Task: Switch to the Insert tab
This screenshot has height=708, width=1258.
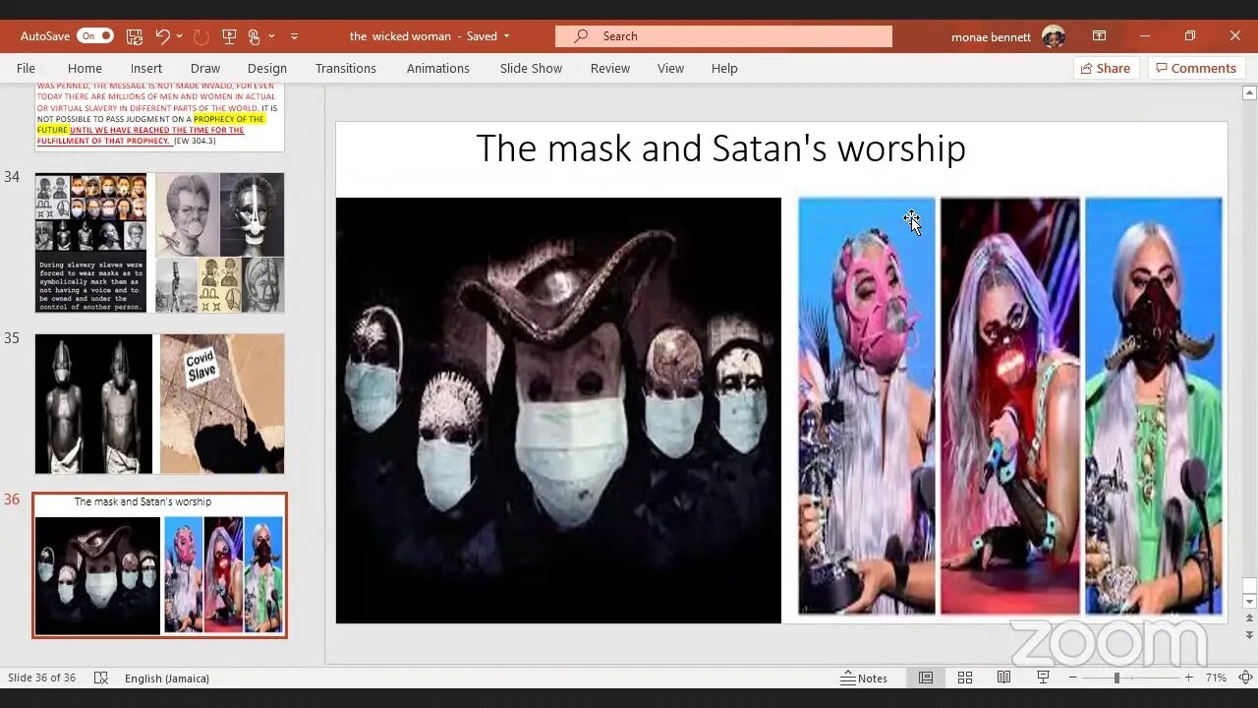Action: 146,68
